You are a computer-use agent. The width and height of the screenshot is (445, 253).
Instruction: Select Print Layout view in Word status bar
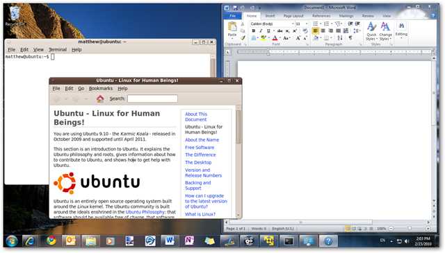coord(348,228)
